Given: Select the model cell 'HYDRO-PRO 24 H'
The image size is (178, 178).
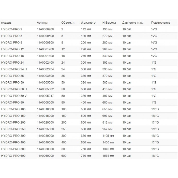Looking at the screenshot, I should click(x=14, y=69).
